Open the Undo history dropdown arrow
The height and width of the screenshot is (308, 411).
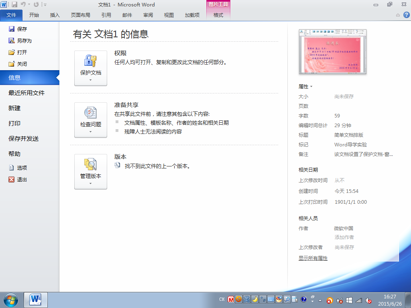pyautogui.click(x=29, y=4)
